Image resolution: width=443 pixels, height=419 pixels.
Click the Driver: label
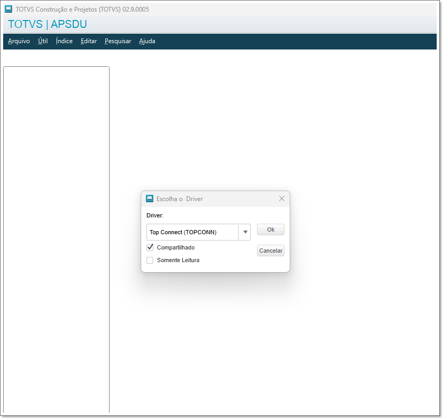click(x=155, y=215)
